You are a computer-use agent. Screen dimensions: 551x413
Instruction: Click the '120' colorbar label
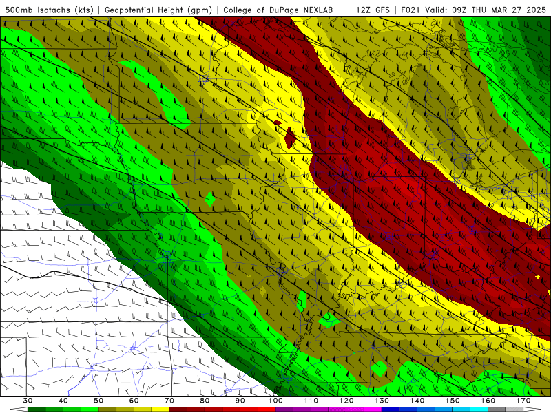point(346,401)
